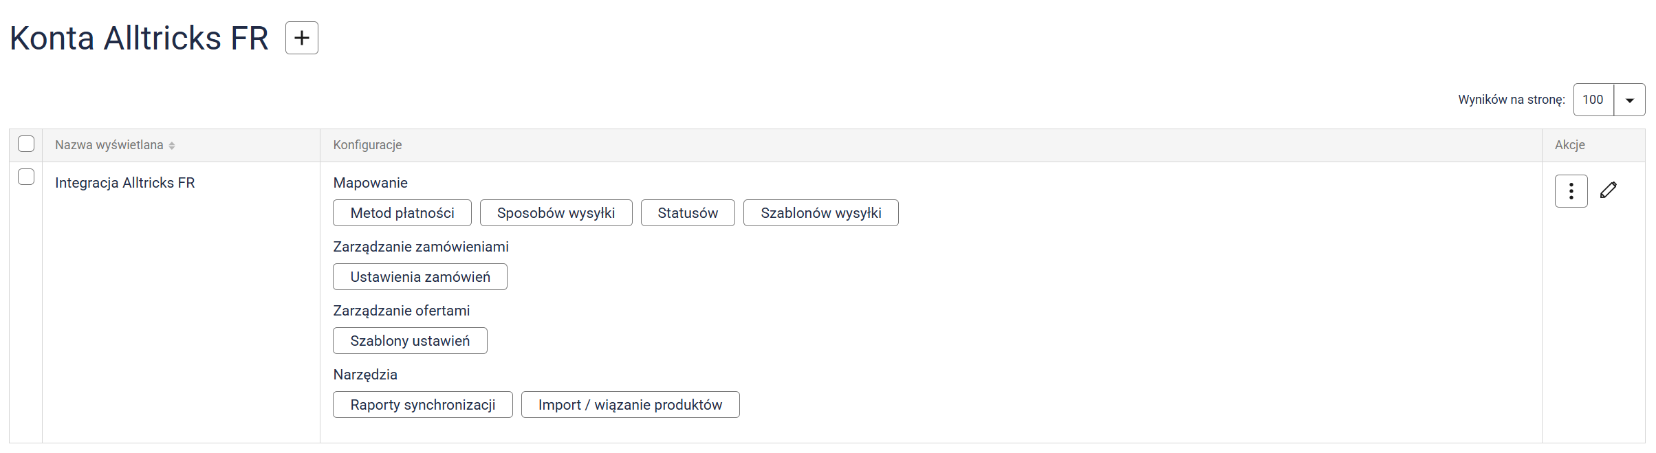Click the Statusów mapping button
This screenshot has width=1656, height=453.
pos(687,213)
